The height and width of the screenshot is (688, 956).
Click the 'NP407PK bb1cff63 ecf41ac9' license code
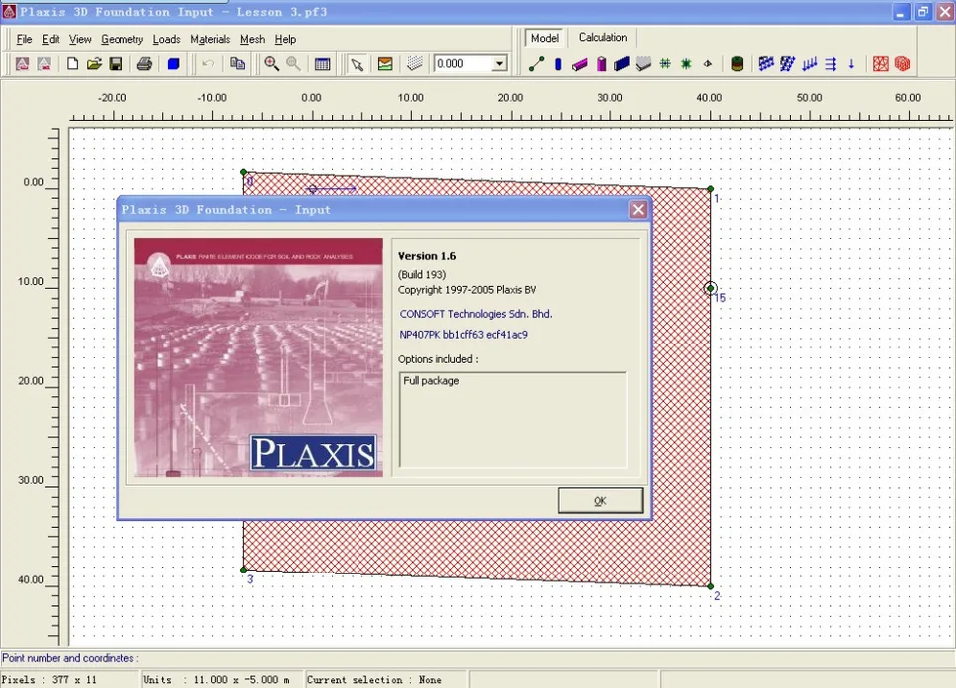[x=463, y=334]
